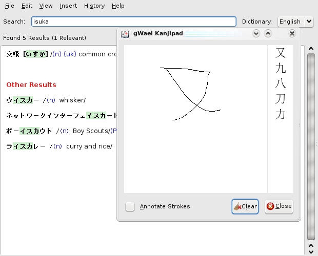
Task: Click the up-arrow button in the Kanjipad title bar
Action: pos(268,34)
